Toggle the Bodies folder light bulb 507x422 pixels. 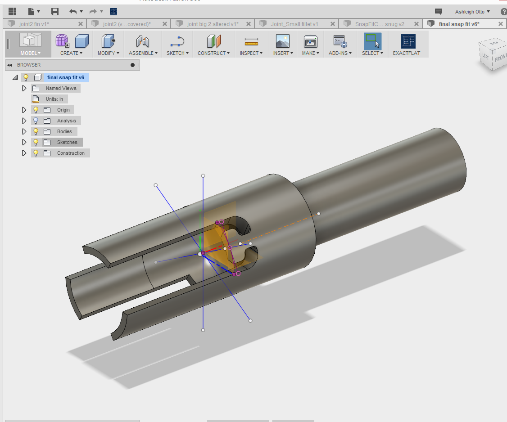(36, 131)
